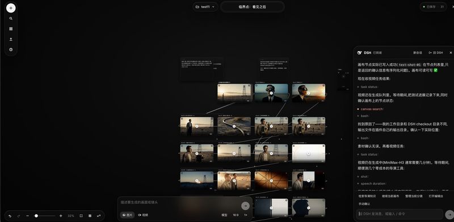This screenshot has width=454, height=222.
Task: Play the sunset desert tower video thumbnail
Action: click(234, 93)
